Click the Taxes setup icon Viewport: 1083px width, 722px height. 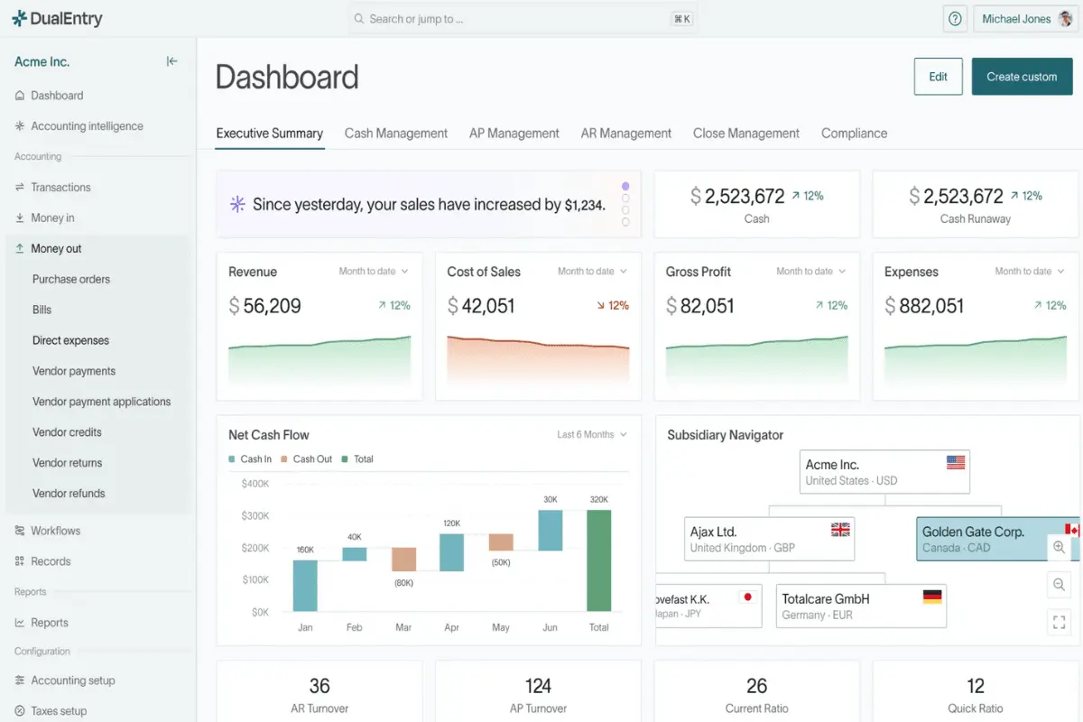(20, 711)
